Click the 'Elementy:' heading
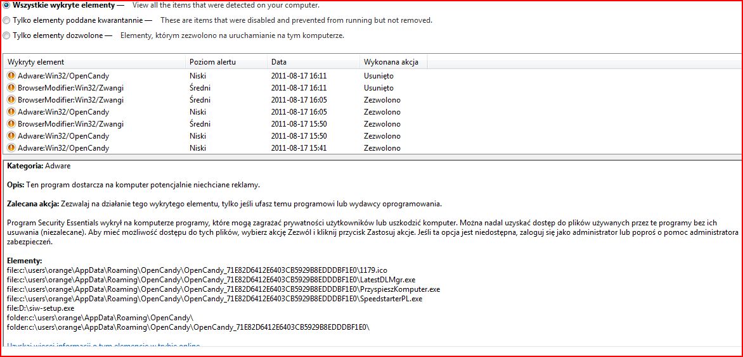This screenshot has width=743, height=357. pyautogui.click(x=25, y=261)
